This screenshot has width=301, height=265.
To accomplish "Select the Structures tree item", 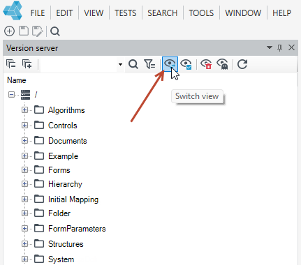I will (66, 244).
